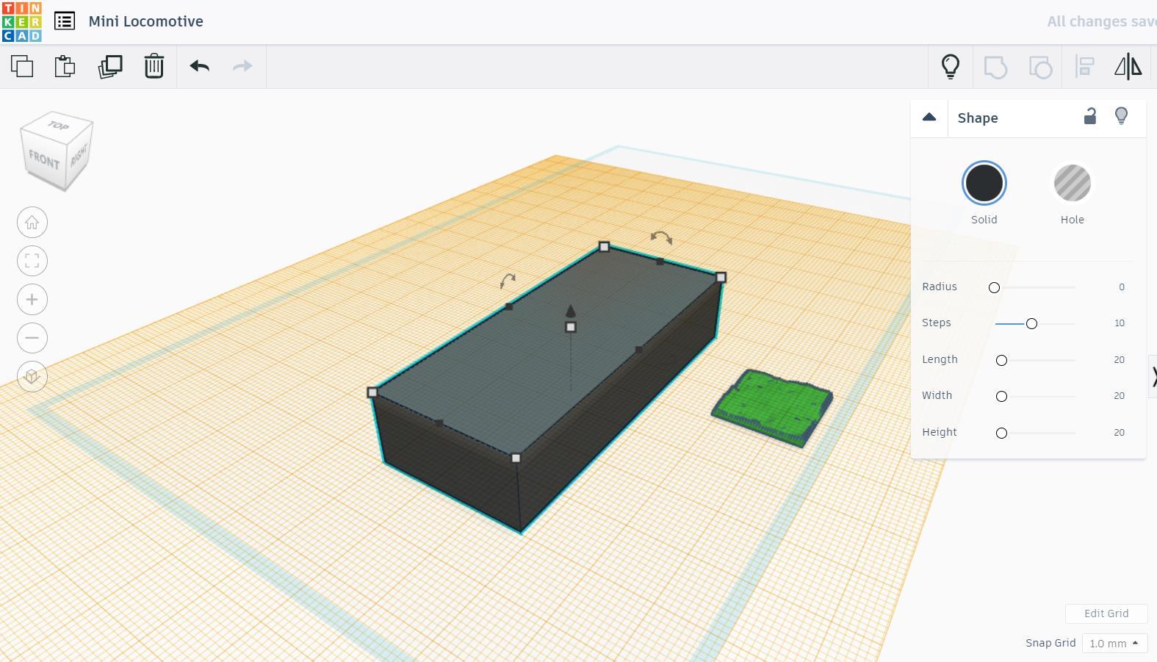Rename the Mini Locomotive design title

[x=145, y=21]
